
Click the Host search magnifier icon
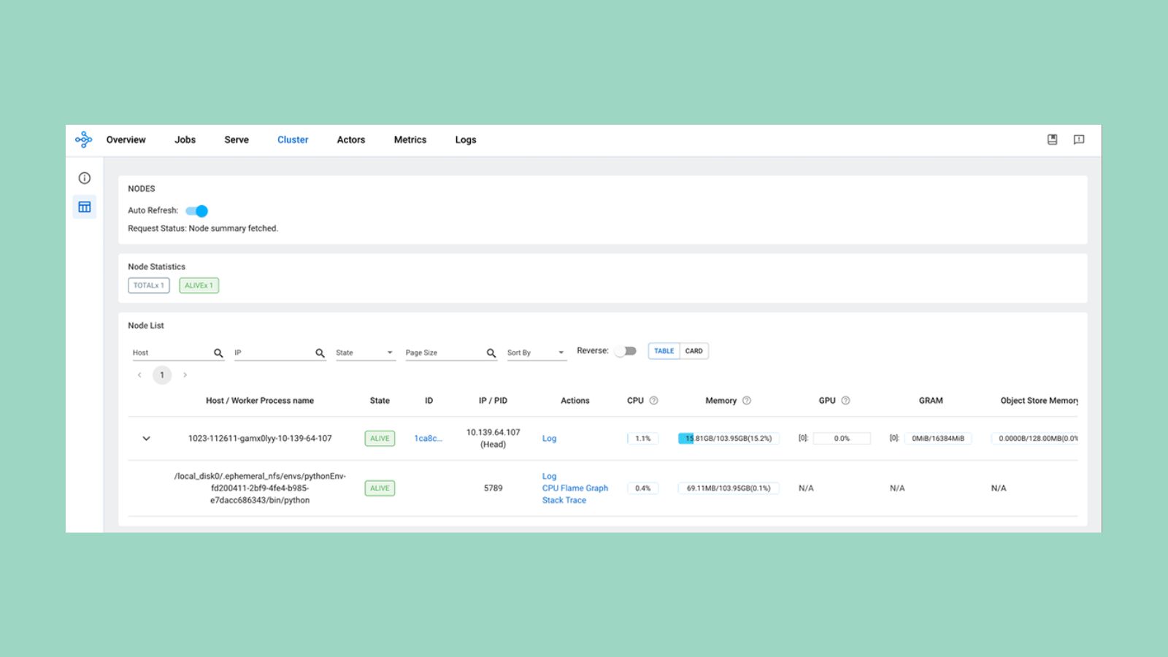click(x=218, y=353)
